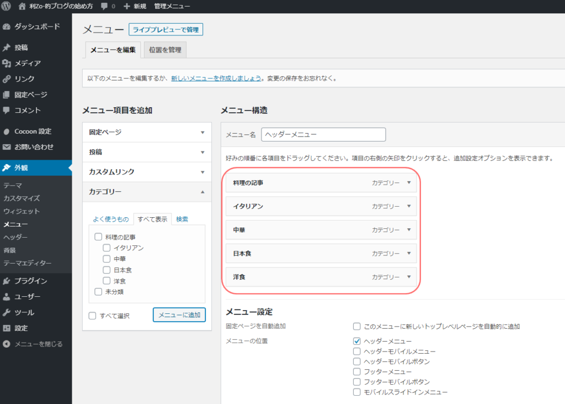Open the comments bubble icon in admin bar
The height and width of the screenshot is (404, 565).
click(105, 6)
